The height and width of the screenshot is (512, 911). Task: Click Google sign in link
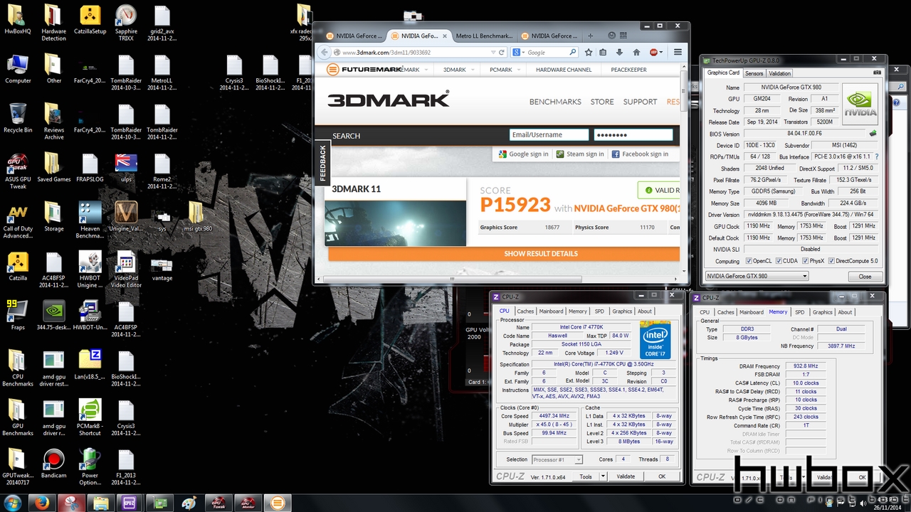point(523,154)
